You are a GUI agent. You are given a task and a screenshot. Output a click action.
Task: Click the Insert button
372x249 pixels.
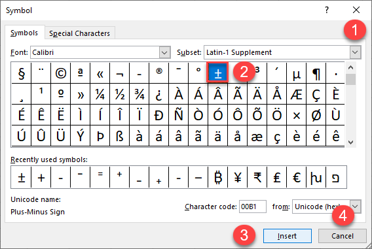pos(288,236)
